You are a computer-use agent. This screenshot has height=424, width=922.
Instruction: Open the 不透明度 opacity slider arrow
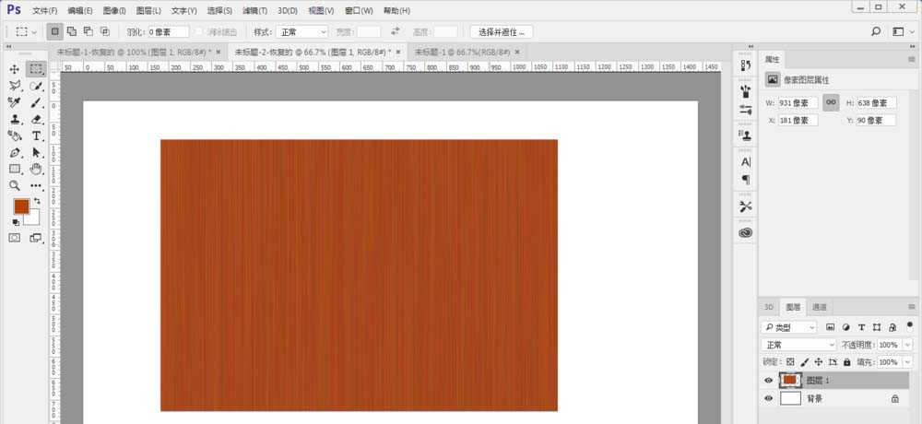[908, 345]
